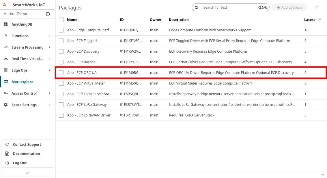Viewport: 327px width, 178px height.
Task: Check the App - ECP Discovery row
Action: (x=61, y=51)
